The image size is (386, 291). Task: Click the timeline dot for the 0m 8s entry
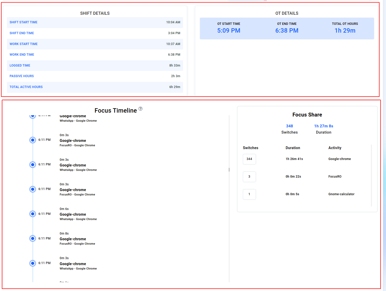(x=33, y=238)
